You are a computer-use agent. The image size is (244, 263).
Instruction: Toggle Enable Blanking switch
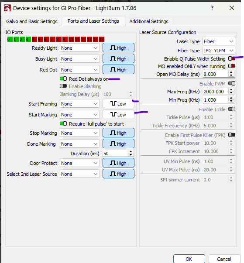(x=63, y=86)
